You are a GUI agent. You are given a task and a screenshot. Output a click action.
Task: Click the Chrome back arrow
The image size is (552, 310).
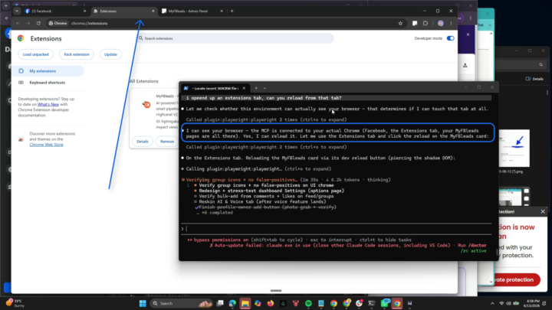click(18, 24)
